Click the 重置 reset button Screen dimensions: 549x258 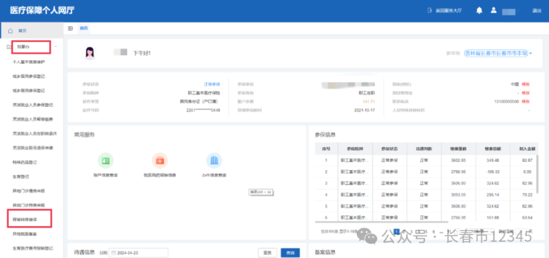coord(268,253)
